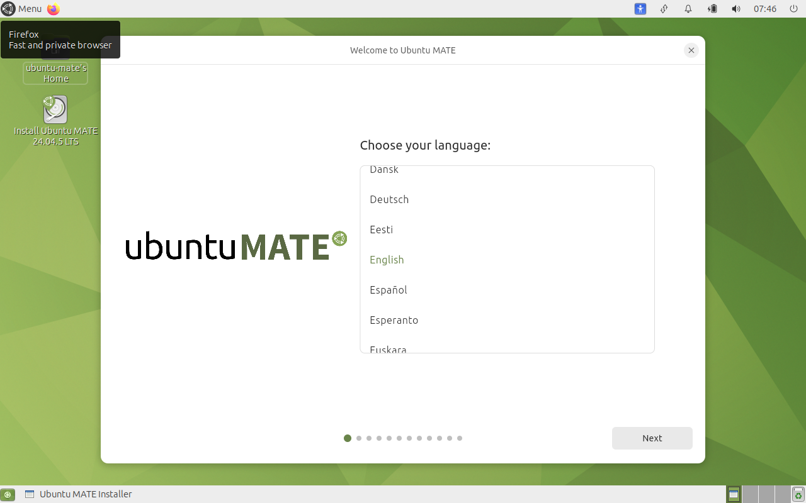Choose Eesti from the language list
The image size is (806, 503).
tap(507, 229)
